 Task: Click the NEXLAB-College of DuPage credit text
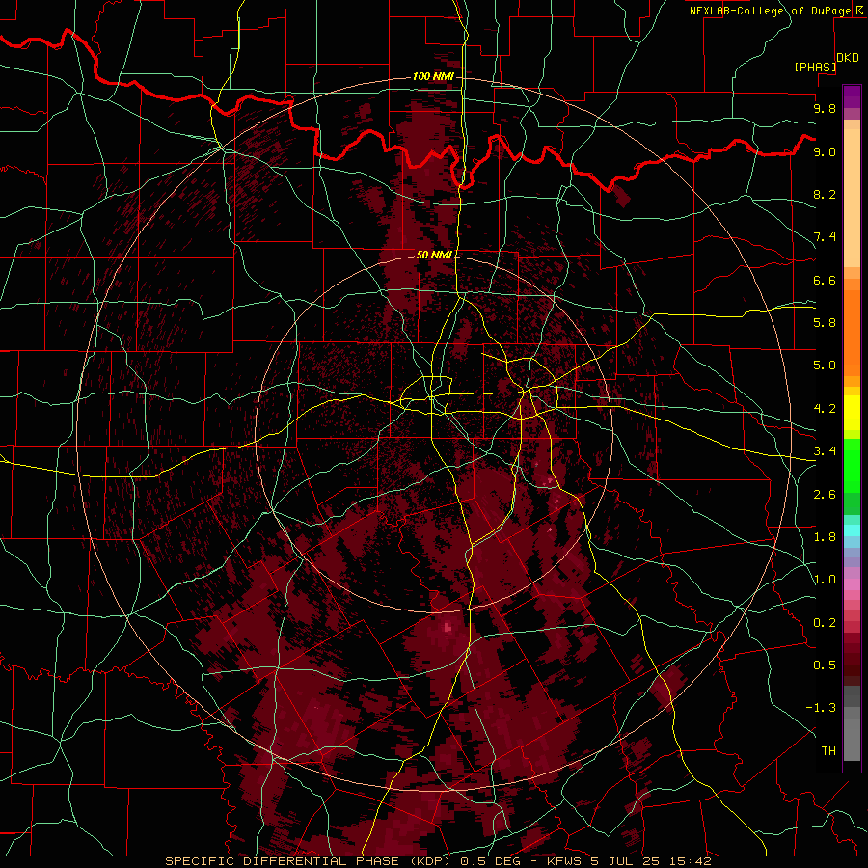pos(770,11)
